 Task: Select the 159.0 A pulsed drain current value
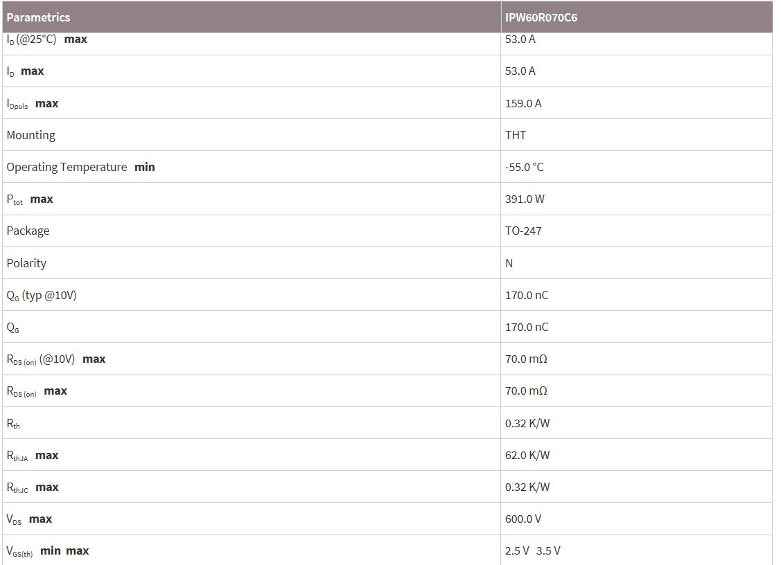[x=523, y=103]
